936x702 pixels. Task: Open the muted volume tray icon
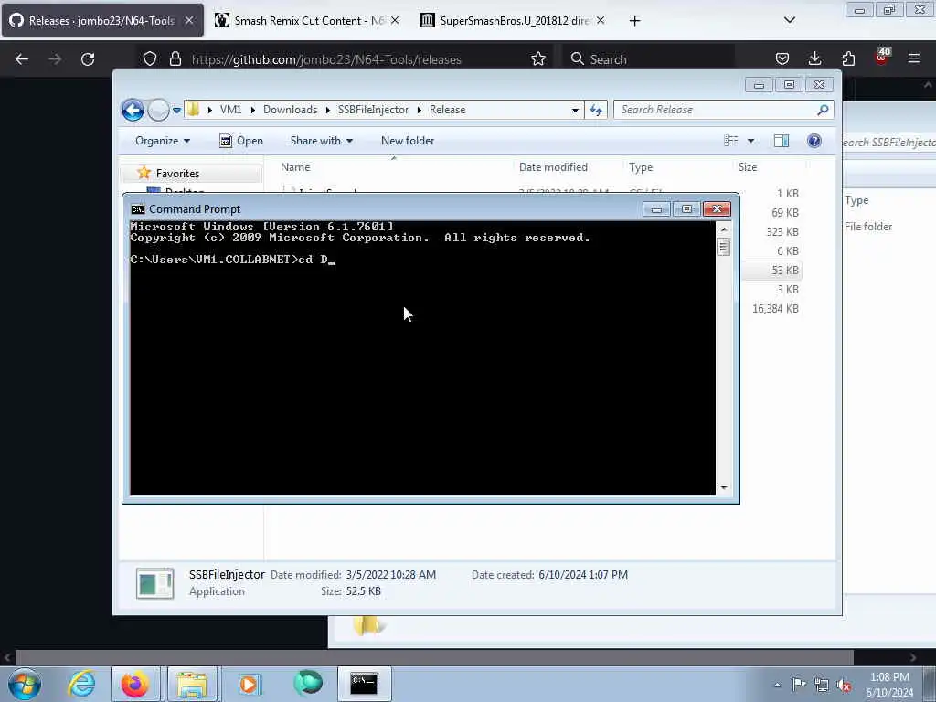pos(844,685)
